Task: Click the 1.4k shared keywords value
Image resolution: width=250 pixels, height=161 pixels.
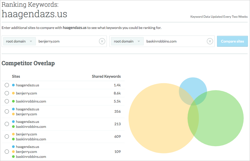Action: (117, 85)
